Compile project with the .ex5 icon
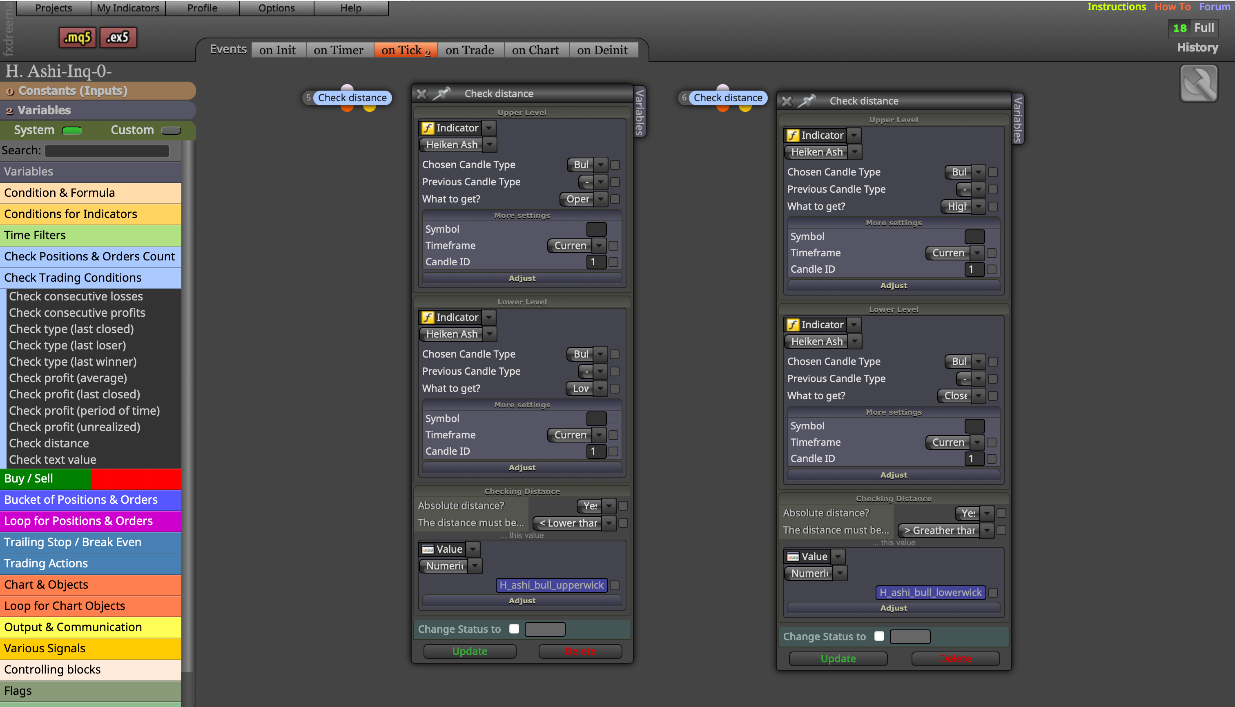Image resolution: width=1235 pixels, height=707 pixels. pyautogui.click(x=118, y=38)
